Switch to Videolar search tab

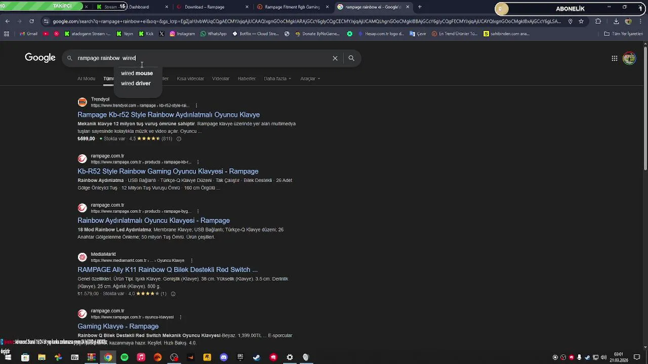(221, 79)
